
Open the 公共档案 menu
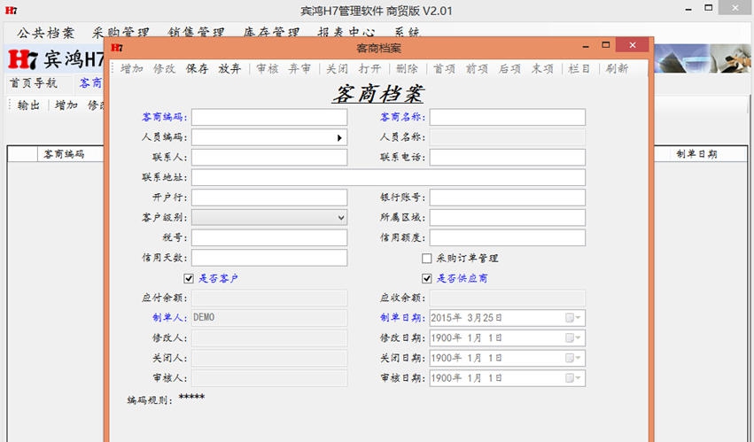pyautogui.click(x=46, y=33)
